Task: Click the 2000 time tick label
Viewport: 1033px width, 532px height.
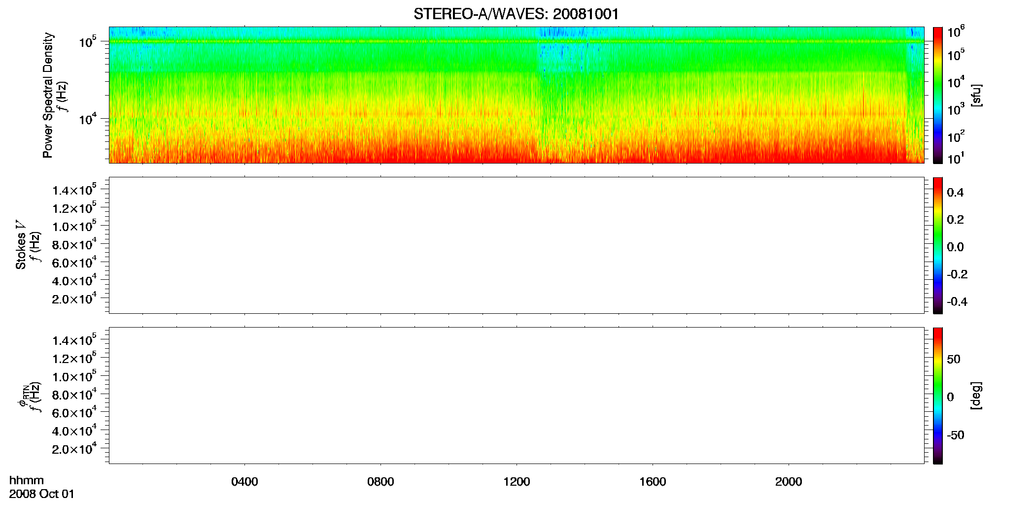Action: point(789,482)
